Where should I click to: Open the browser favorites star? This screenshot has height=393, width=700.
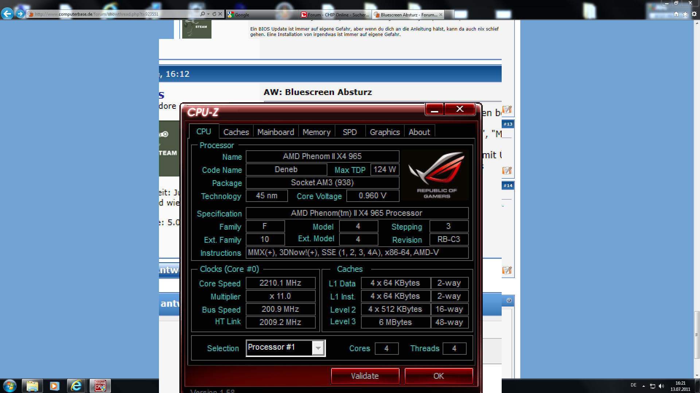[685, 14]
